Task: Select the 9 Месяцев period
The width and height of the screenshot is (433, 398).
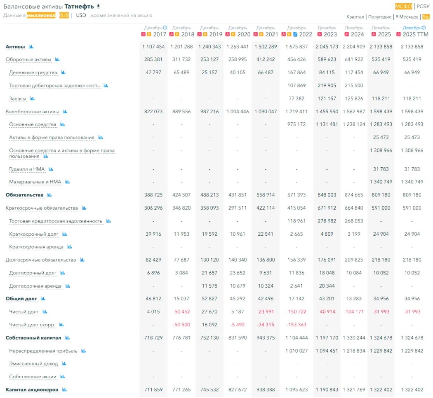Action: click(407, 17)
